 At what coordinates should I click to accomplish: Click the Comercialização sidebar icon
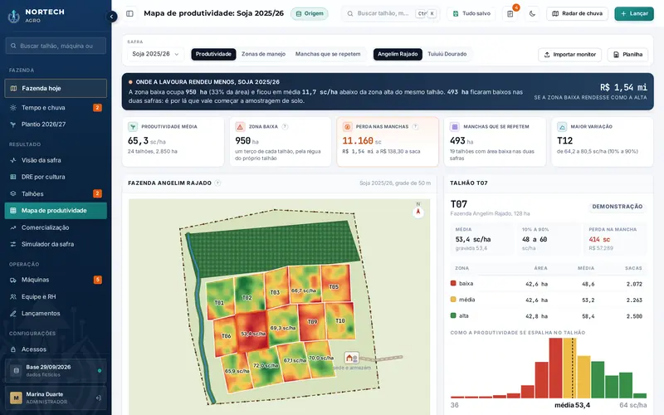[13, 227]
